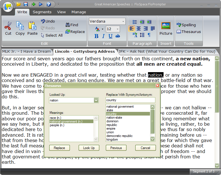Open the Replace command in Edit group

coord(75,32)
